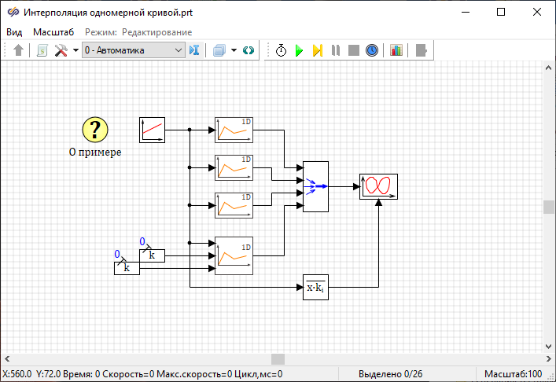
Task: Click the green Start simulation button
Action: [299, 50]
